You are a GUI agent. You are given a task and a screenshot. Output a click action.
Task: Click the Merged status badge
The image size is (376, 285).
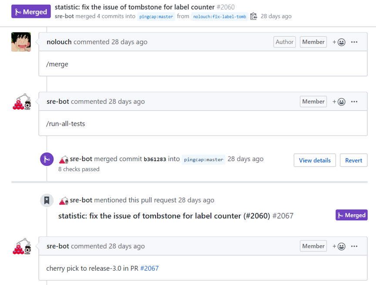point(31,11)
